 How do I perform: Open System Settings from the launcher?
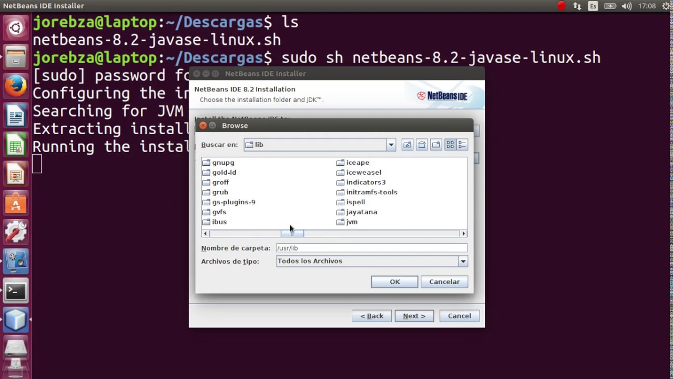coord(16,232)
